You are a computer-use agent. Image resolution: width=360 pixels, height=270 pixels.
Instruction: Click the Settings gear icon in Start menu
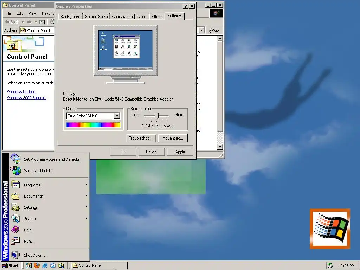pos(15,207)
